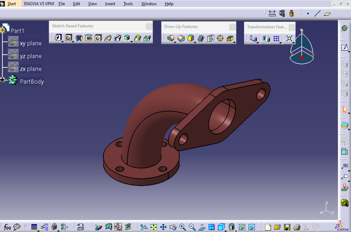The height and width of the screenshot is (232, 351).
Task: Expand the PartBody tree node
Action: (x=3, y=80)
